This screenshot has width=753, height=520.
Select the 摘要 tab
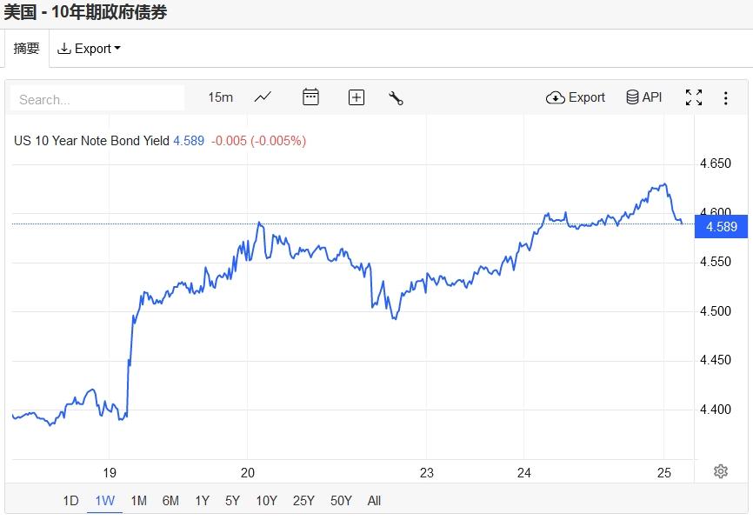26,49
